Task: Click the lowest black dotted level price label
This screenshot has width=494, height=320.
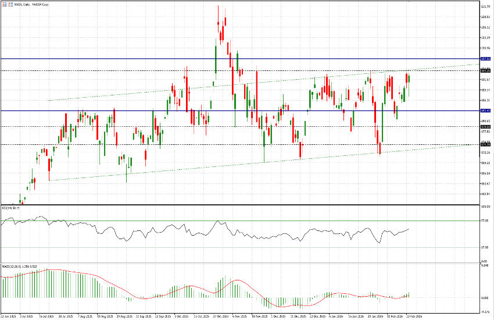Action: pyautogui.click(x=486, y=144)
